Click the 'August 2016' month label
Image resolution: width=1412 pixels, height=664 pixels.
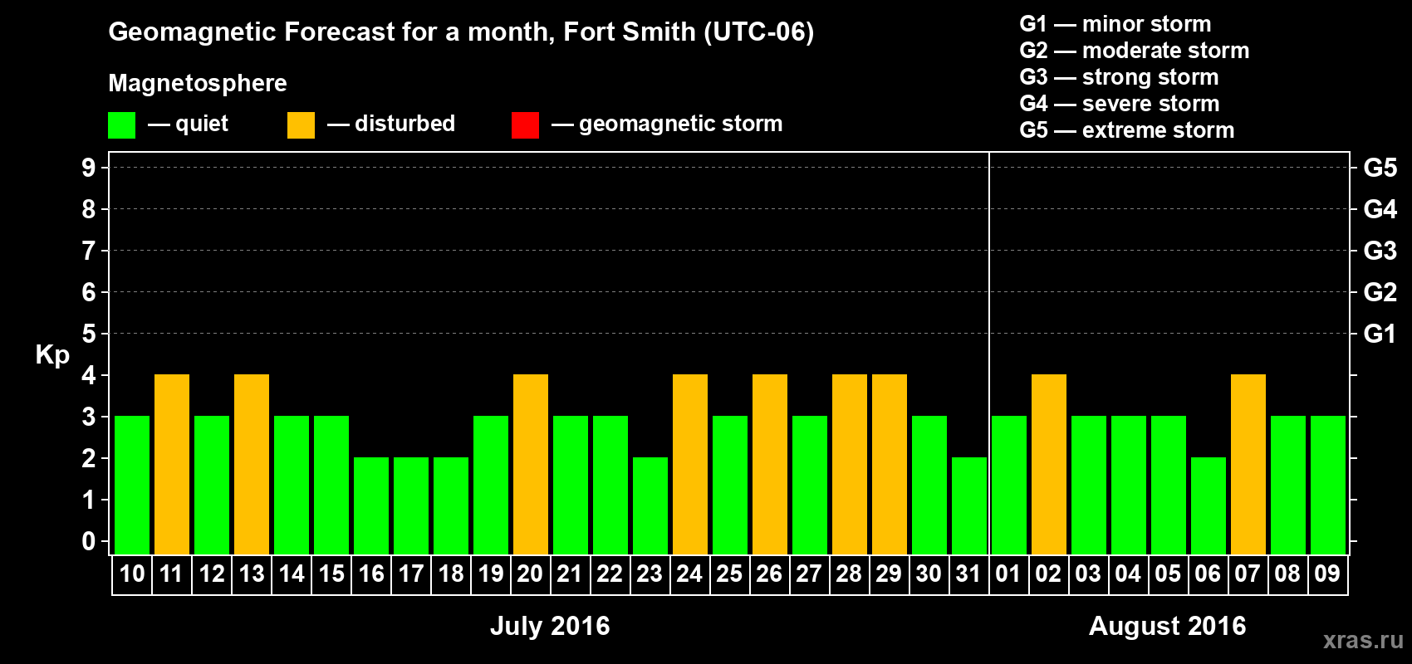[1167, 626]
